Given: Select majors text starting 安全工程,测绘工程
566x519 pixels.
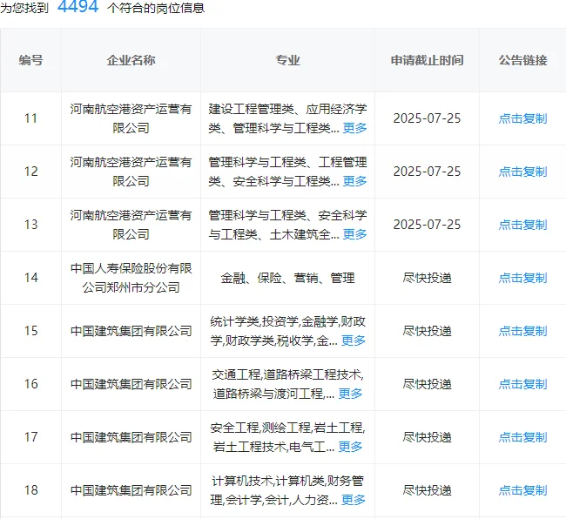Looking at the screenshot, I should (287, 437).
